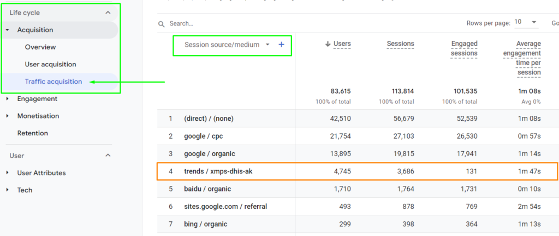Open the Rows per page dropdown

[x=526, y=22]
